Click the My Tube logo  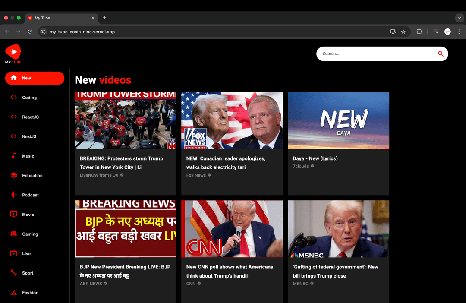(x=13, y=54)
